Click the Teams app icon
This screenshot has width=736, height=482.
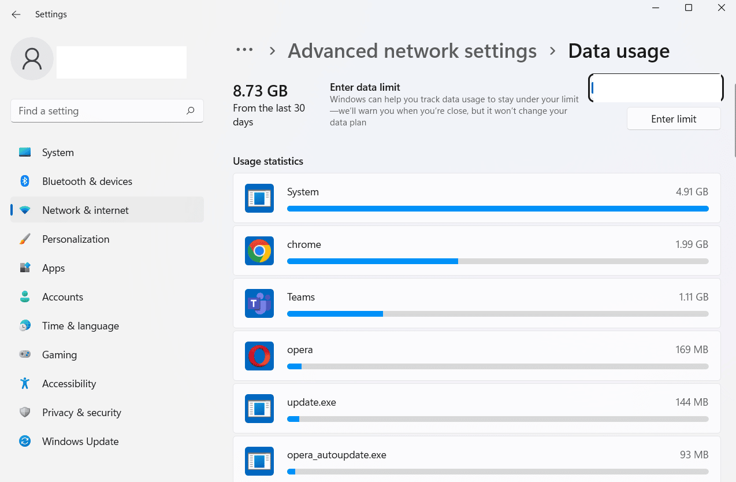coord(259,303)
